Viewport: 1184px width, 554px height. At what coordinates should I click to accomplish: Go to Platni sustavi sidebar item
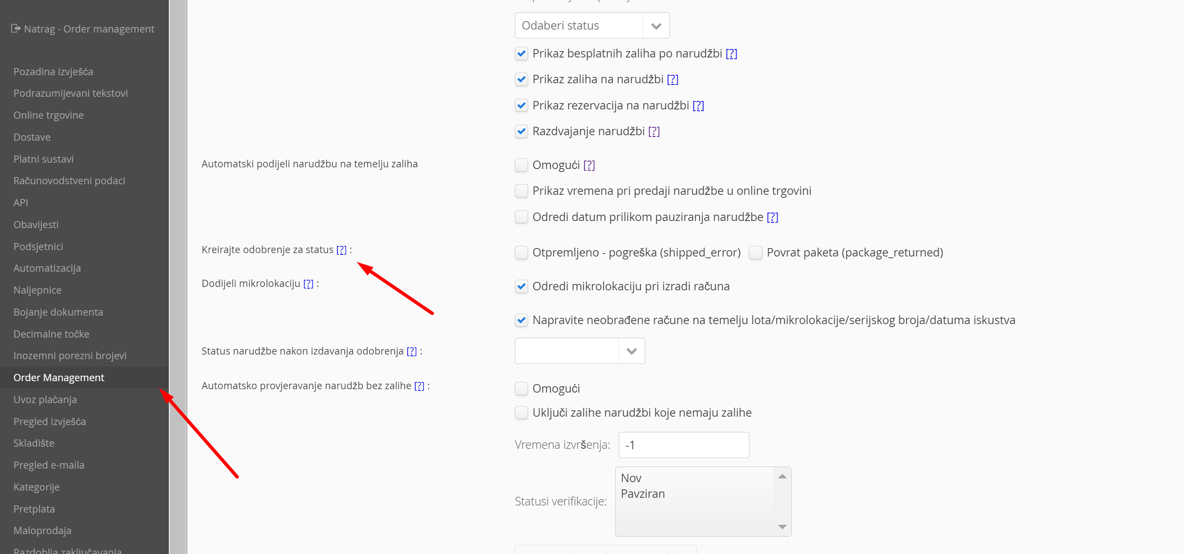pyautogui.click(x=43, y=159)
